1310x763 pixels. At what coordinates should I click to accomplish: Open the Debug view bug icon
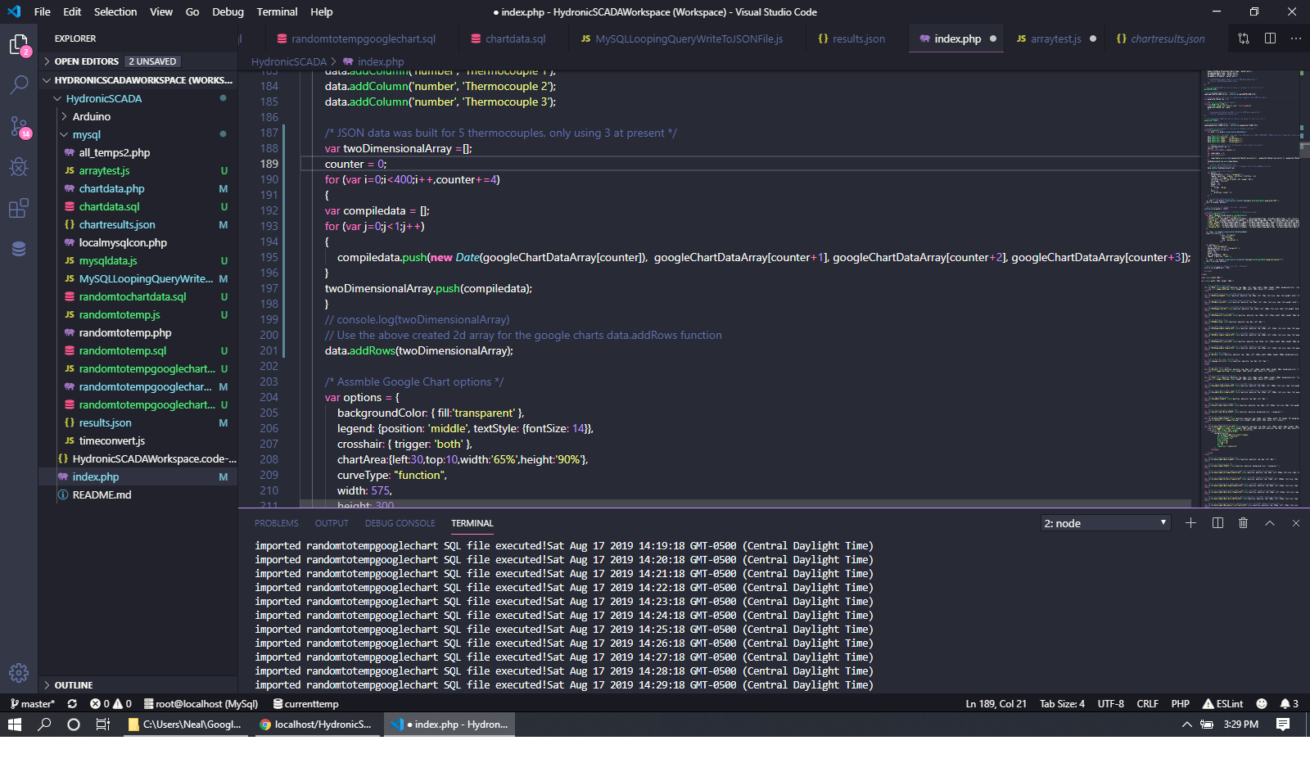click(x=19, y=167)
